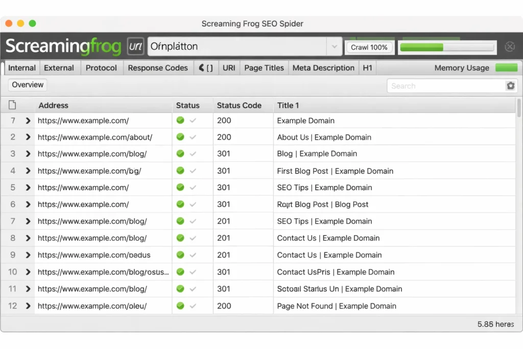The image size is (523, 349).
Task: Click the search settings gear inside the Search box
Action: pos(510,85)
